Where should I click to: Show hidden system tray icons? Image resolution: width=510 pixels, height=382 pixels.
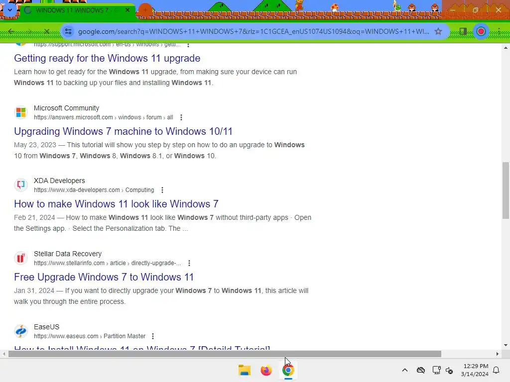point(405,370)
